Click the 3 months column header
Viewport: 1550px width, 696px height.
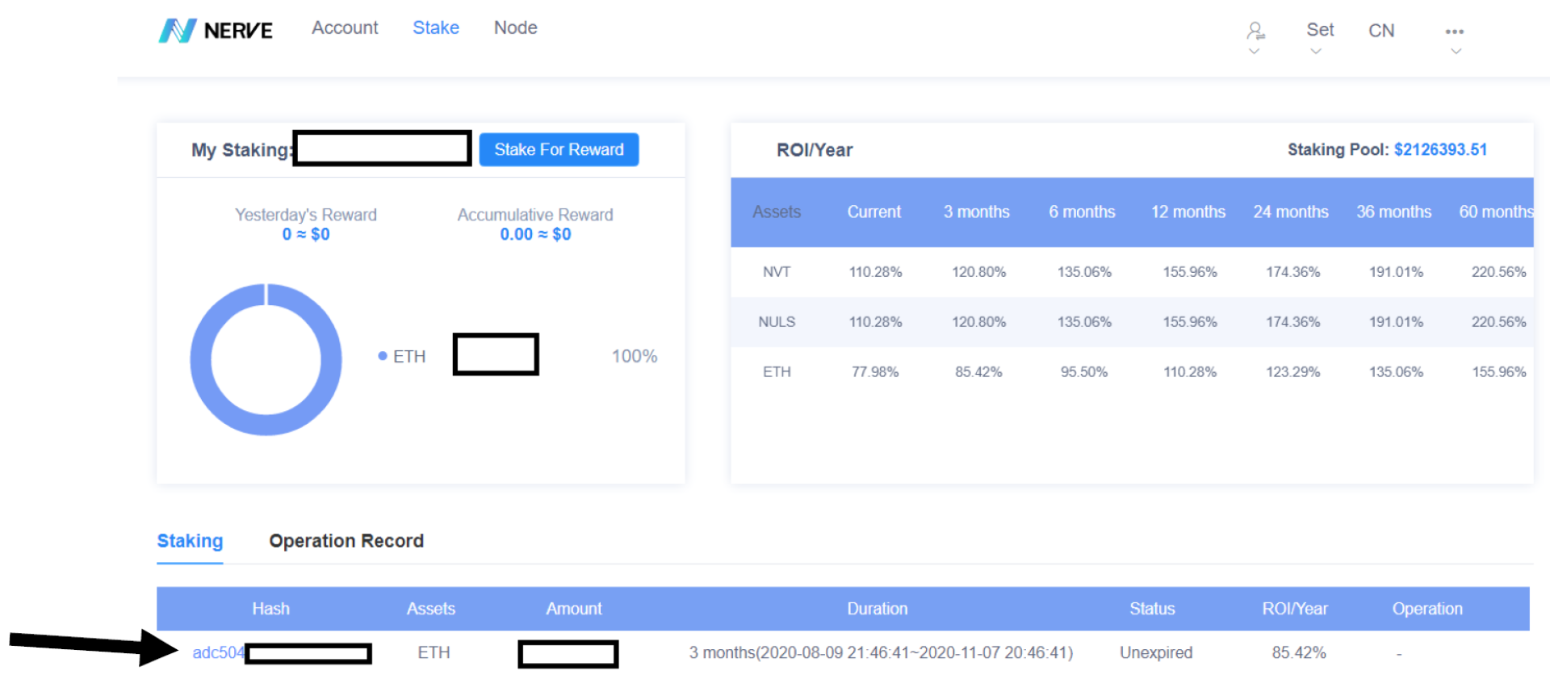pos(977,212)
